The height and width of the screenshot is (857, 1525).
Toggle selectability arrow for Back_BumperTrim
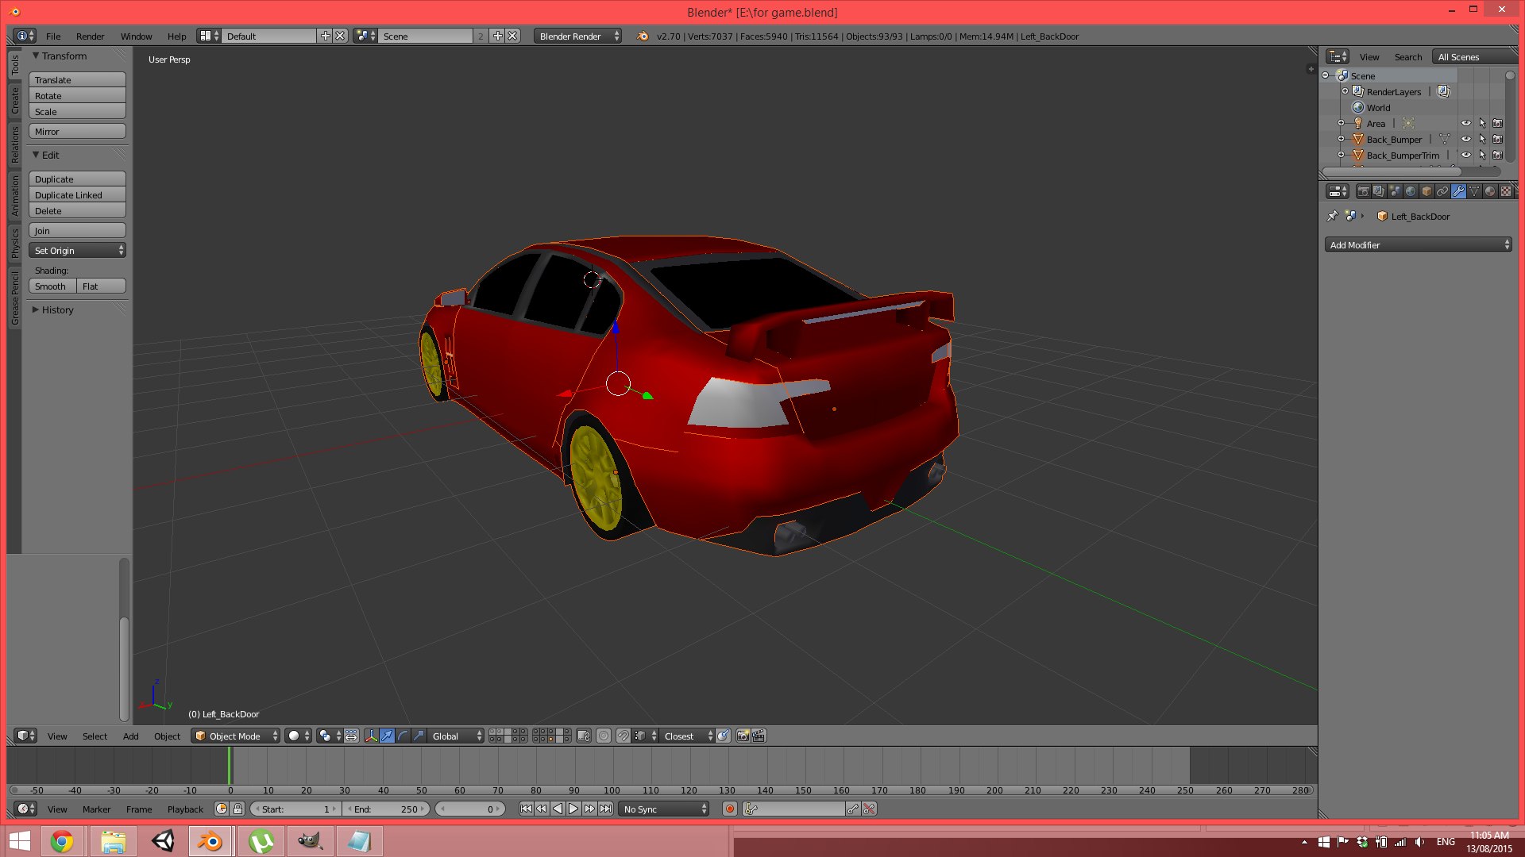click(x=1482, y=156)
